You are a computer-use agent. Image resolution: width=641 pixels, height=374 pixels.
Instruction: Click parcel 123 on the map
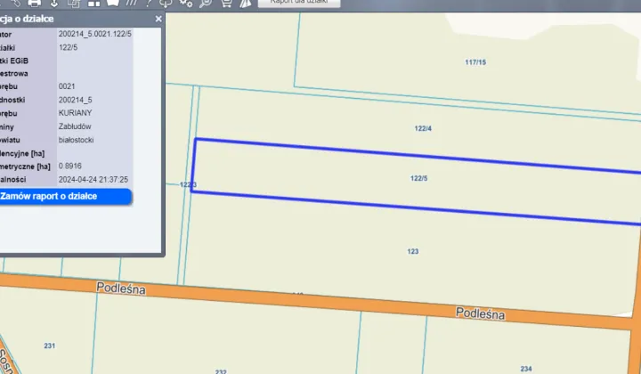point(412,252)
